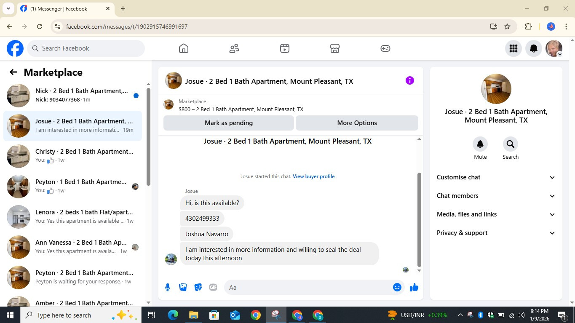Screen dimensions: 575x323
Task: Open Nick's 2 Bed 1 Bath conversation
Action: pos(72,96)
